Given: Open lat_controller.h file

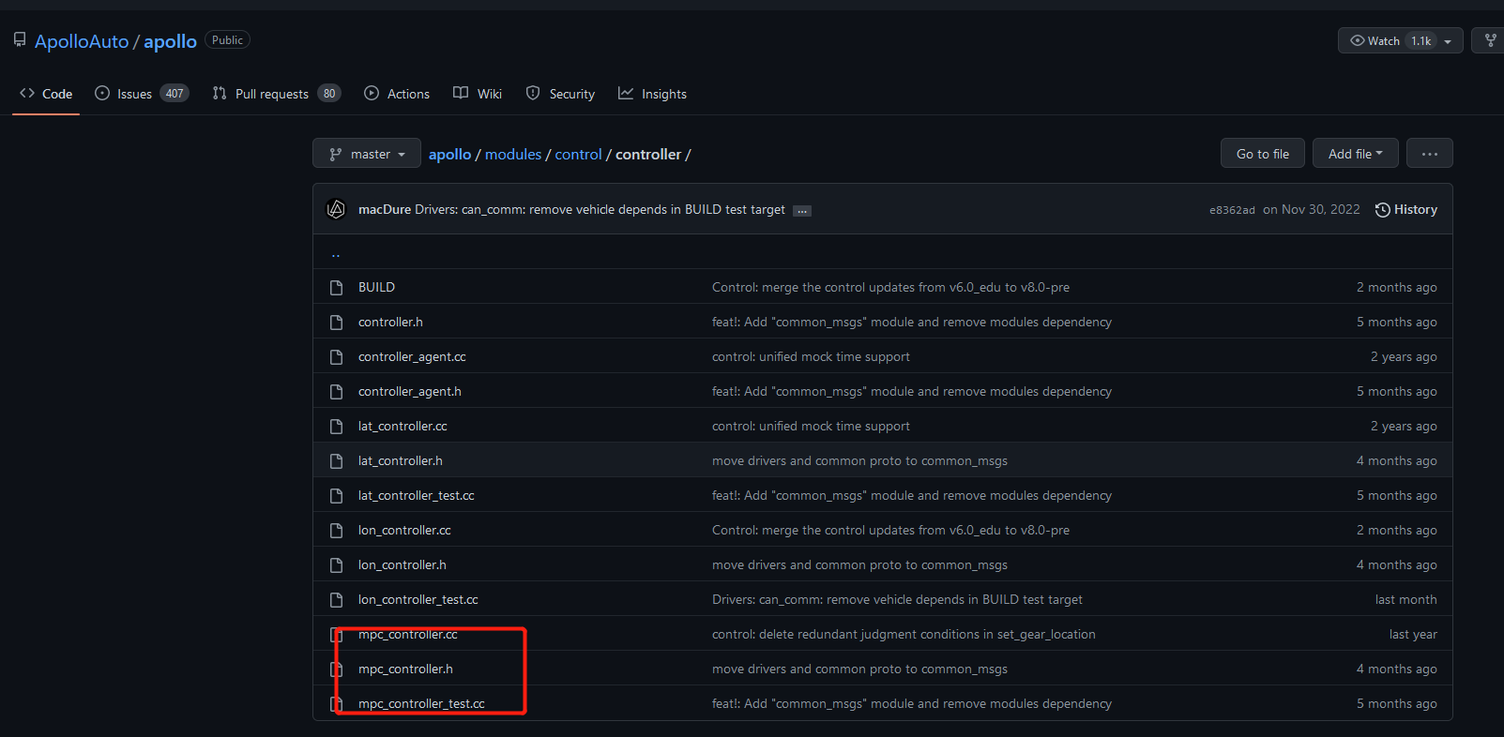Looking at the screenshot, I should (401, 460).
